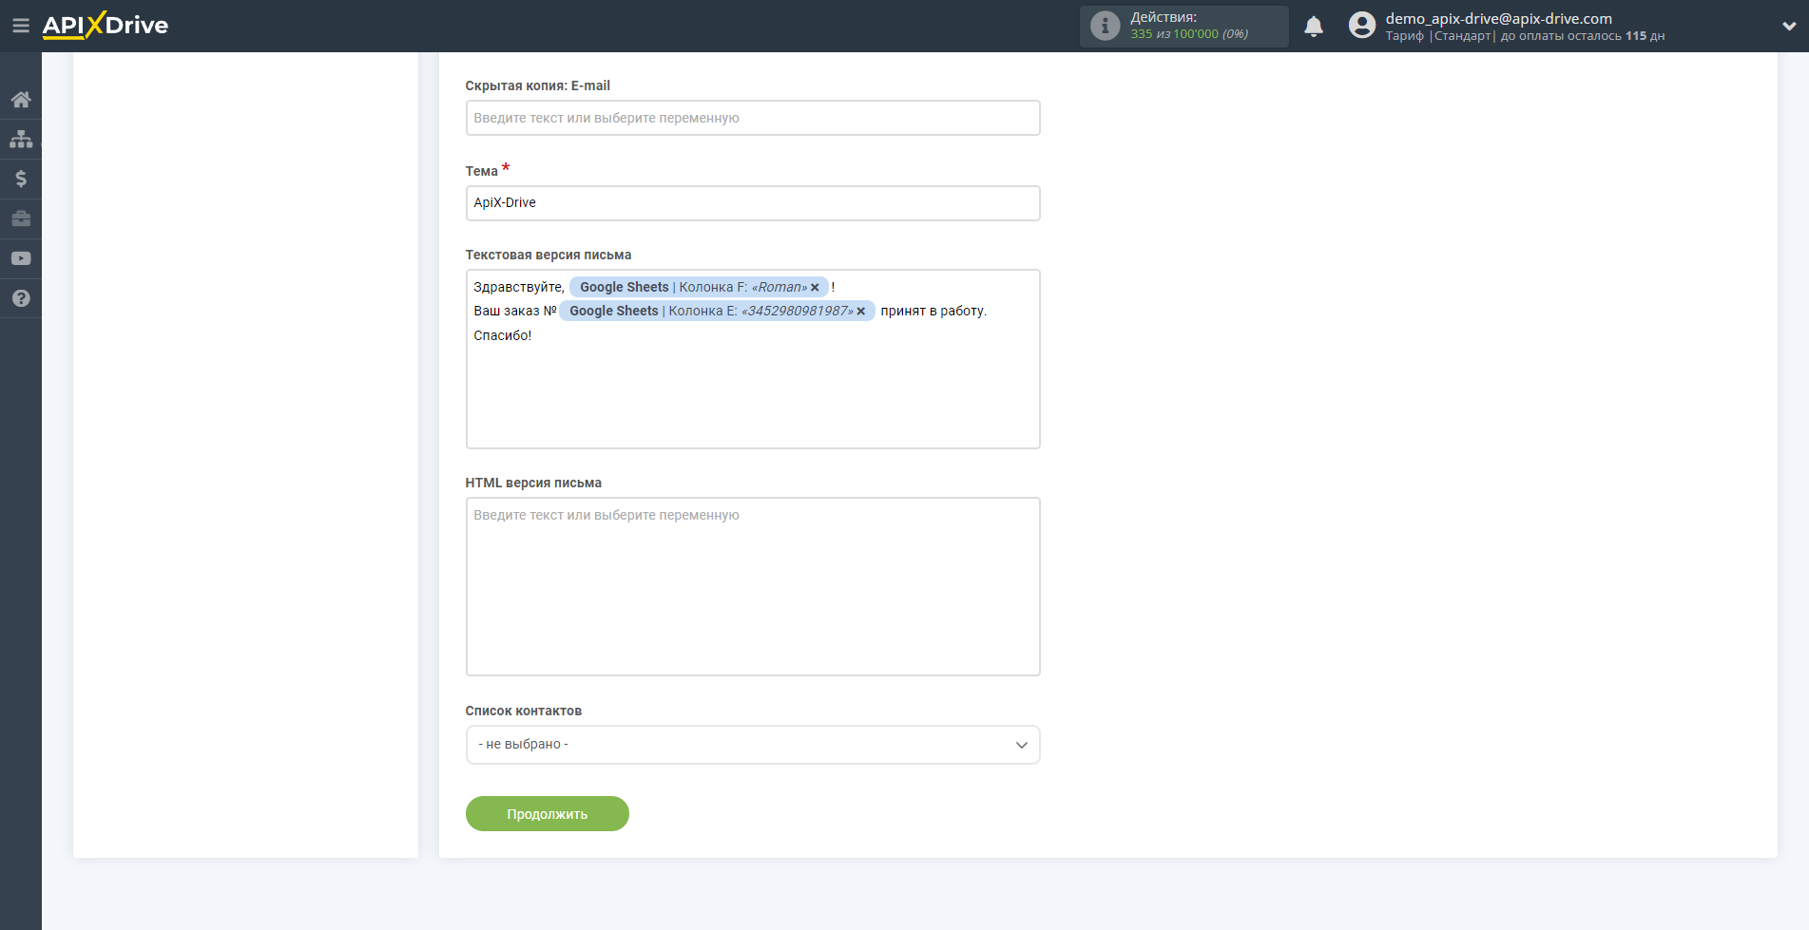Open help question mark icon
This screenshot has height=930, width=1809.
pyautogui.click(x=21, y=298)
